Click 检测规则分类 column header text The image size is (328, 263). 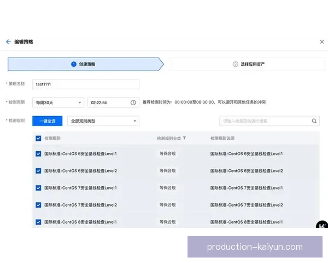tap(169, 138)
